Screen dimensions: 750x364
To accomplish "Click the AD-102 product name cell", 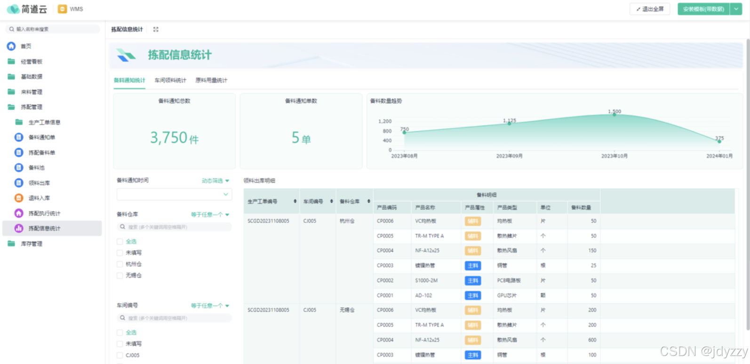I will pyautogui.click(x=423, y=296).
